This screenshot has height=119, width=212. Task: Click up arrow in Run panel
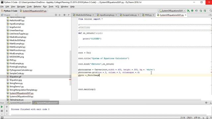pyautogui.click(x=7, y=107)
